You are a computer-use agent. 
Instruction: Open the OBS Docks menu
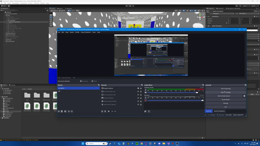click(72, 32)
